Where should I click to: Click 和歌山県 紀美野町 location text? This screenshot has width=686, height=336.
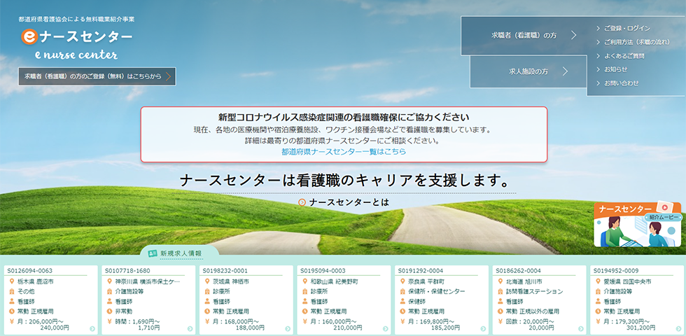click(x=335, y=281)
